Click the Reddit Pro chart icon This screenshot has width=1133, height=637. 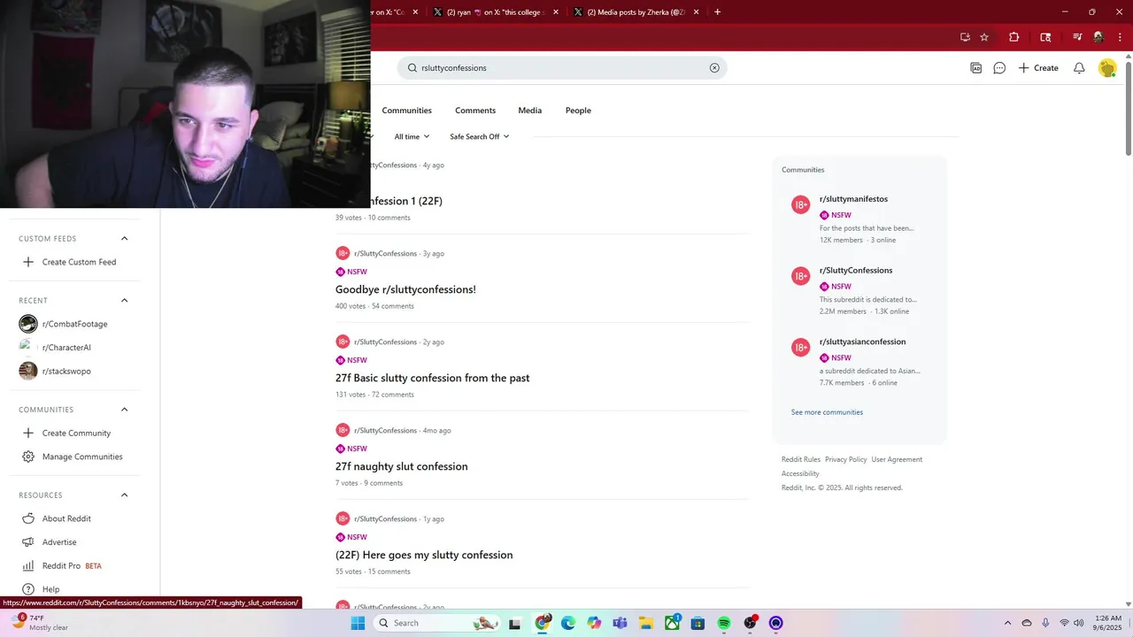click(28, 565)
